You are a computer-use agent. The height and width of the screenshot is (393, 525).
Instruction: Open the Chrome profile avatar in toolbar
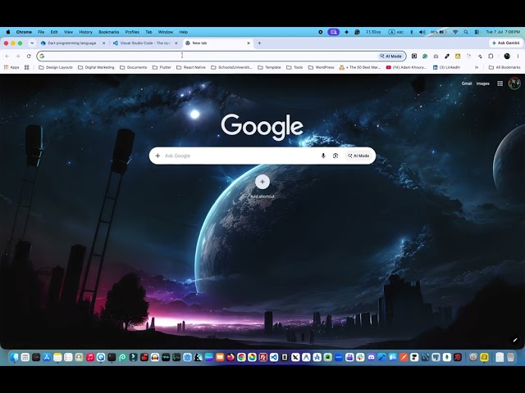click(507, 56)
